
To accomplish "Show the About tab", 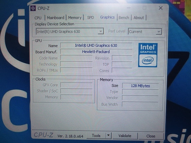I will tap(139, 18).
